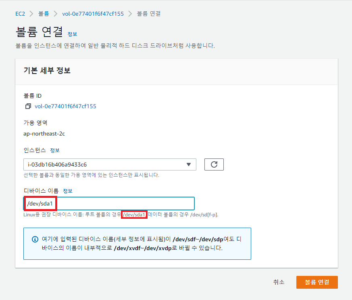
Task: Click the EC2 breadcrumb link
Action: [20, 14]
